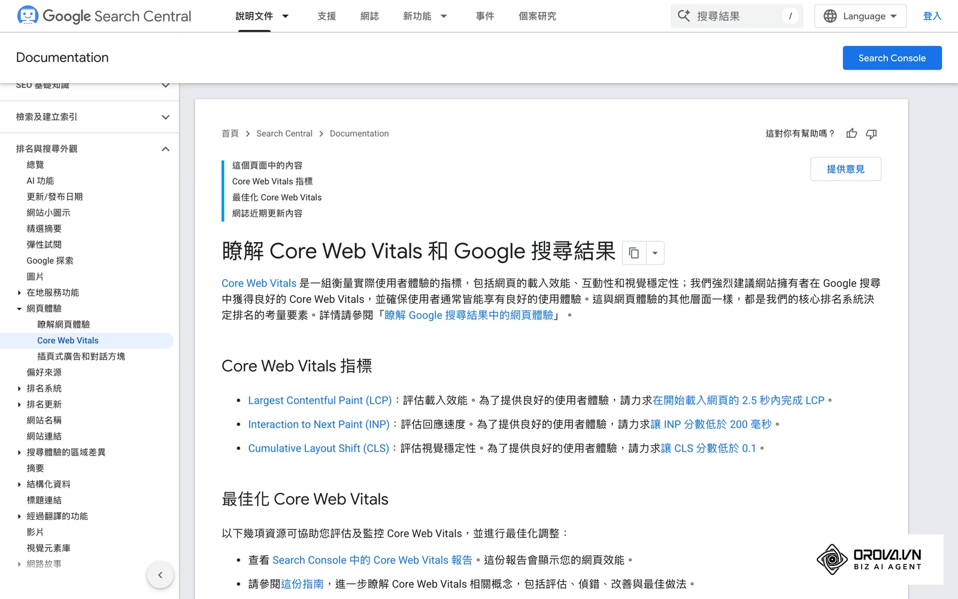Collapse the sidebar with the arrow button
The width and height of the screenshot is (958, 599).
tap(160, 575)
